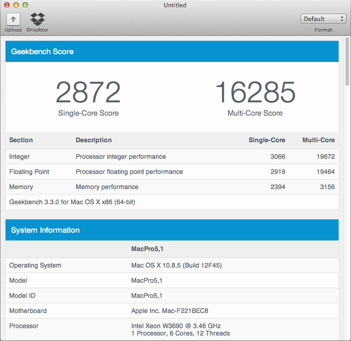Click the Model ID row label
Screen dimensions: 351x341
22,296
